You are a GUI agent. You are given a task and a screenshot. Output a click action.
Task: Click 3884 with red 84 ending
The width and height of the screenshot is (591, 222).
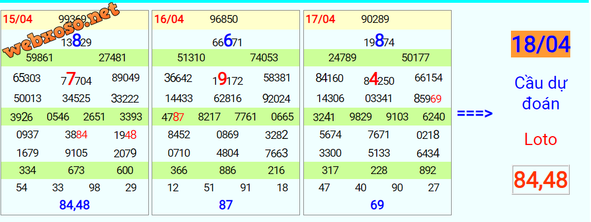[x=76, y=134]
